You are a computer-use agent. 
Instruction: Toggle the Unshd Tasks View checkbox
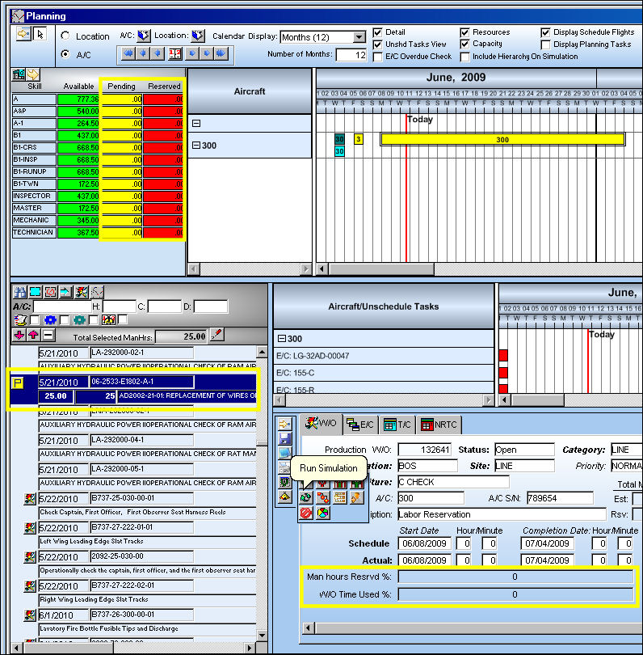pyautogui.click(x=377, y=44)
